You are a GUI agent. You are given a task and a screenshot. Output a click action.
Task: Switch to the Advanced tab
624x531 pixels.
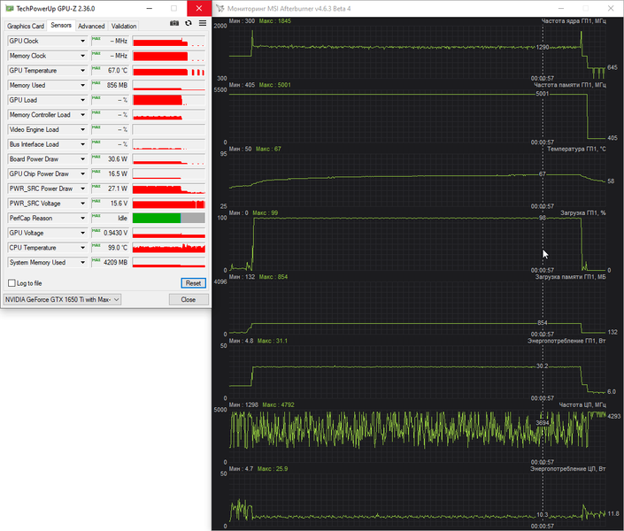click(x=91, y=26)
